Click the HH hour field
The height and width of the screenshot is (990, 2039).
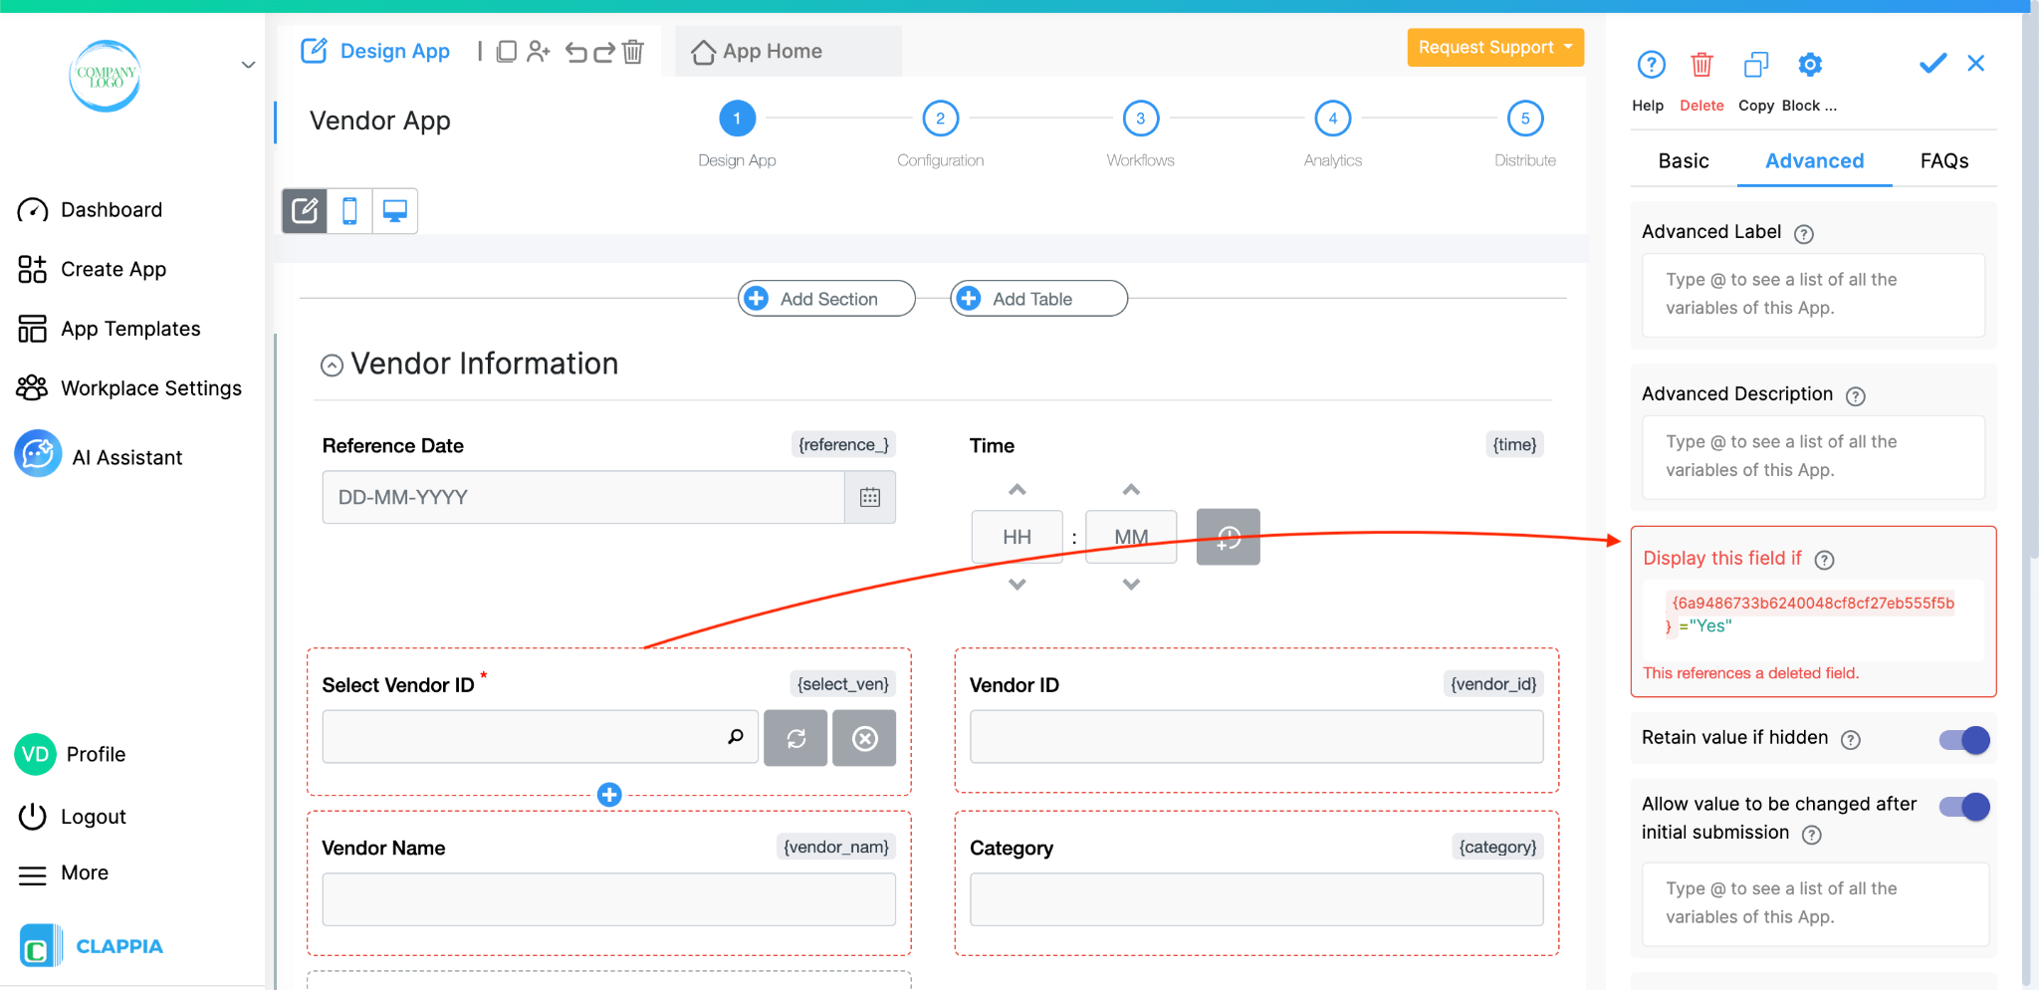1017,537
